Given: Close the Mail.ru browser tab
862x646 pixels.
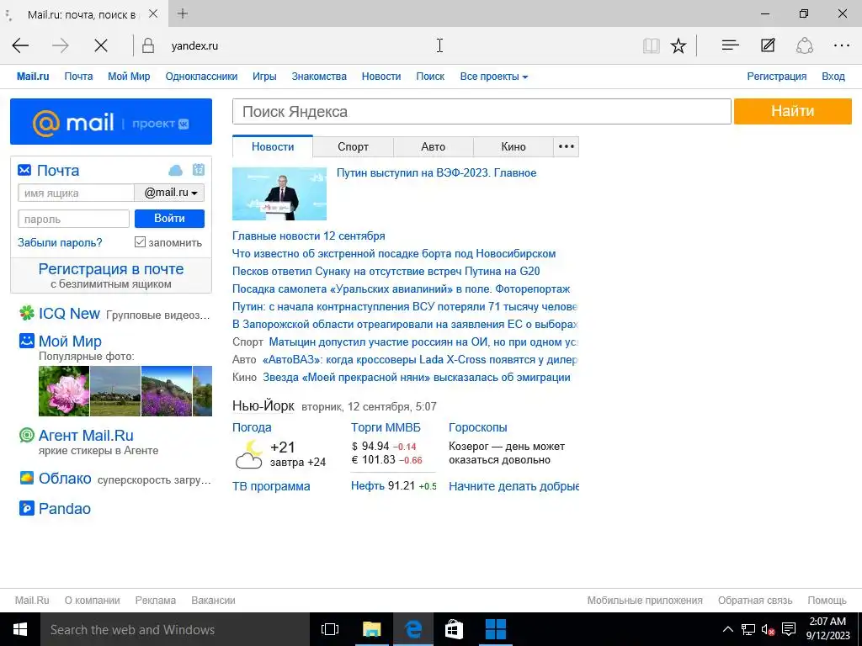Looking at the screenshot, I should coord(153,13).
